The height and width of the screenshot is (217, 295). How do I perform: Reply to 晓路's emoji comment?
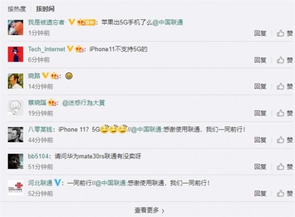point(260,86)
